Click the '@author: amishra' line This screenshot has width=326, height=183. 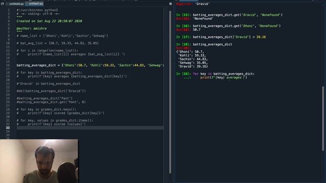[x=32, y=28]
